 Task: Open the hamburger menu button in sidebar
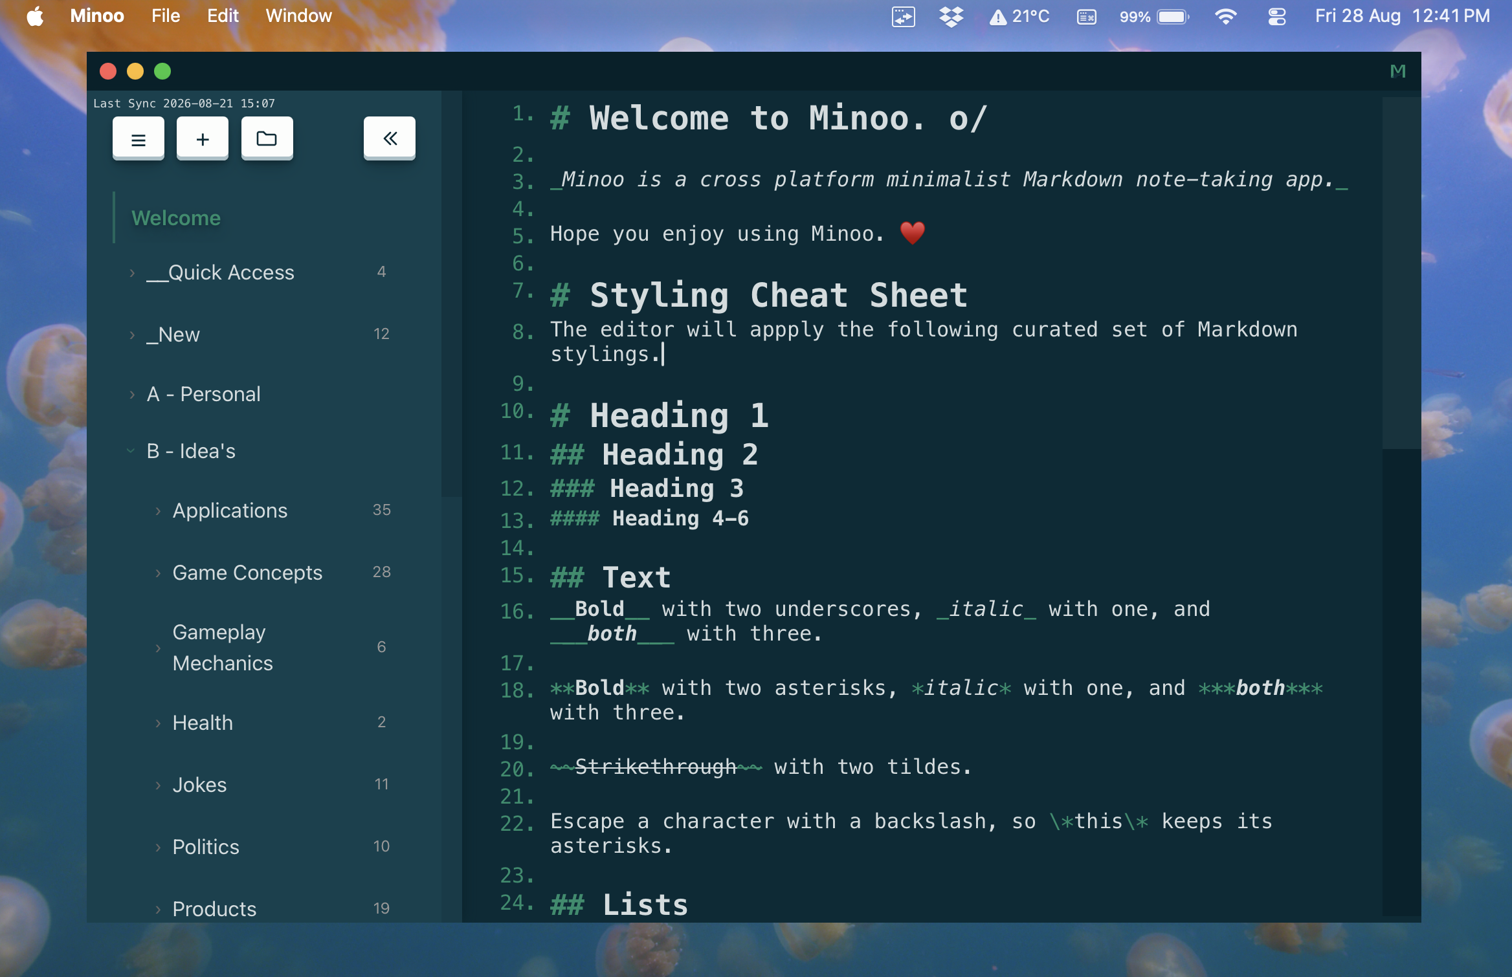(x=138, y=138)
